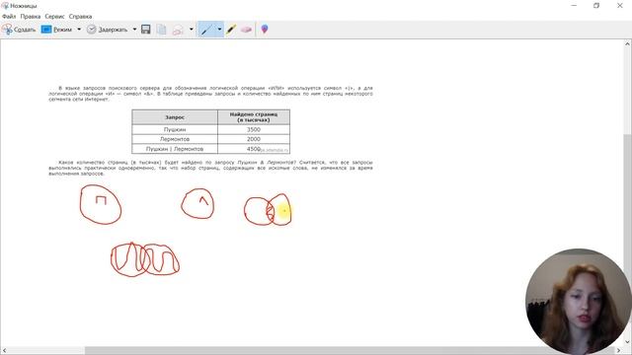Save the snip with floppy icon

(146, 30)
